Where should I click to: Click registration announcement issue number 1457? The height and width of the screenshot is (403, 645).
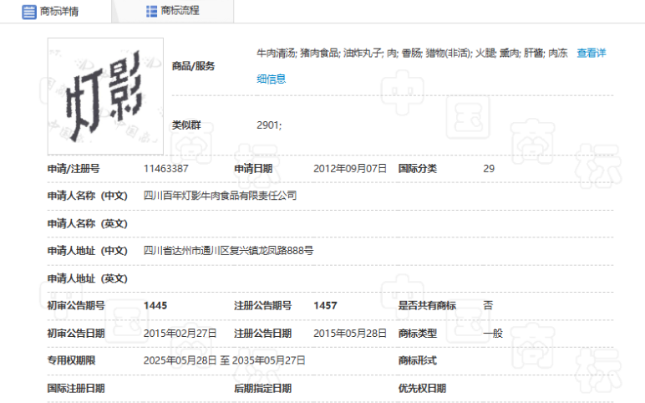pos(325,305)
